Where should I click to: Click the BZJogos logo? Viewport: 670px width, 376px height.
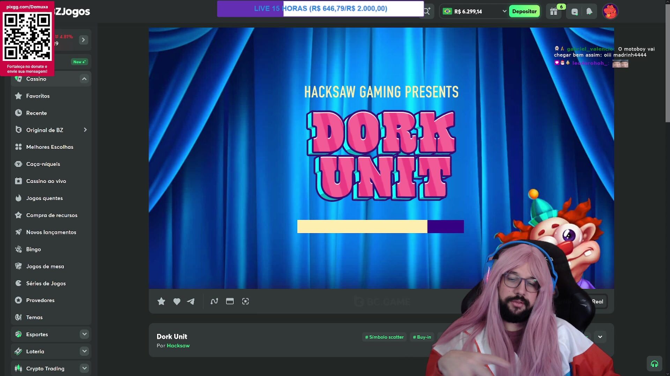click(x=72, y=11)
